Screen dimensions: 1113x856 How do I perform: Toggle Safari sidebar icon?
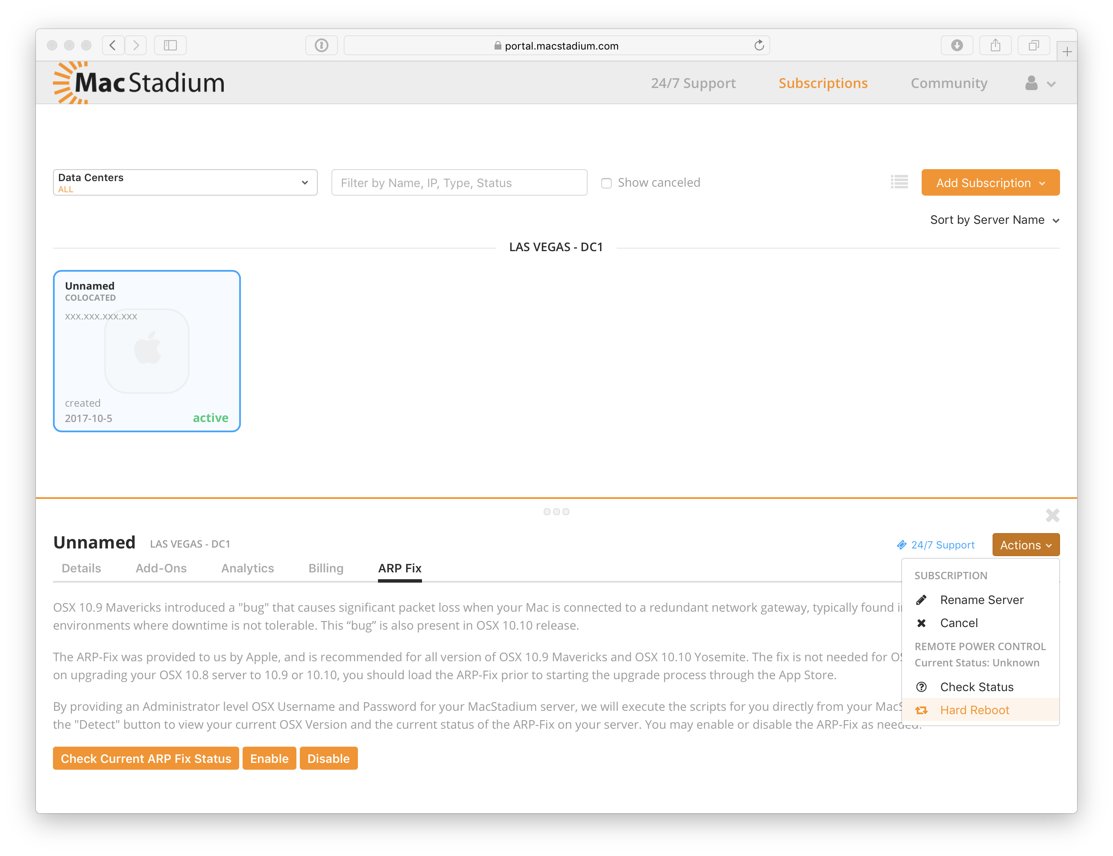[170, 45]
